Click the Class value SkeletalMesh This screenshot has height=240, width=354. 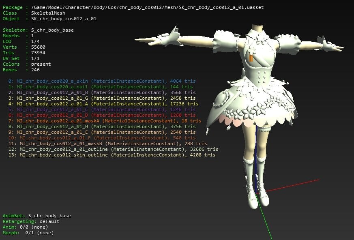tap(48, 13)
